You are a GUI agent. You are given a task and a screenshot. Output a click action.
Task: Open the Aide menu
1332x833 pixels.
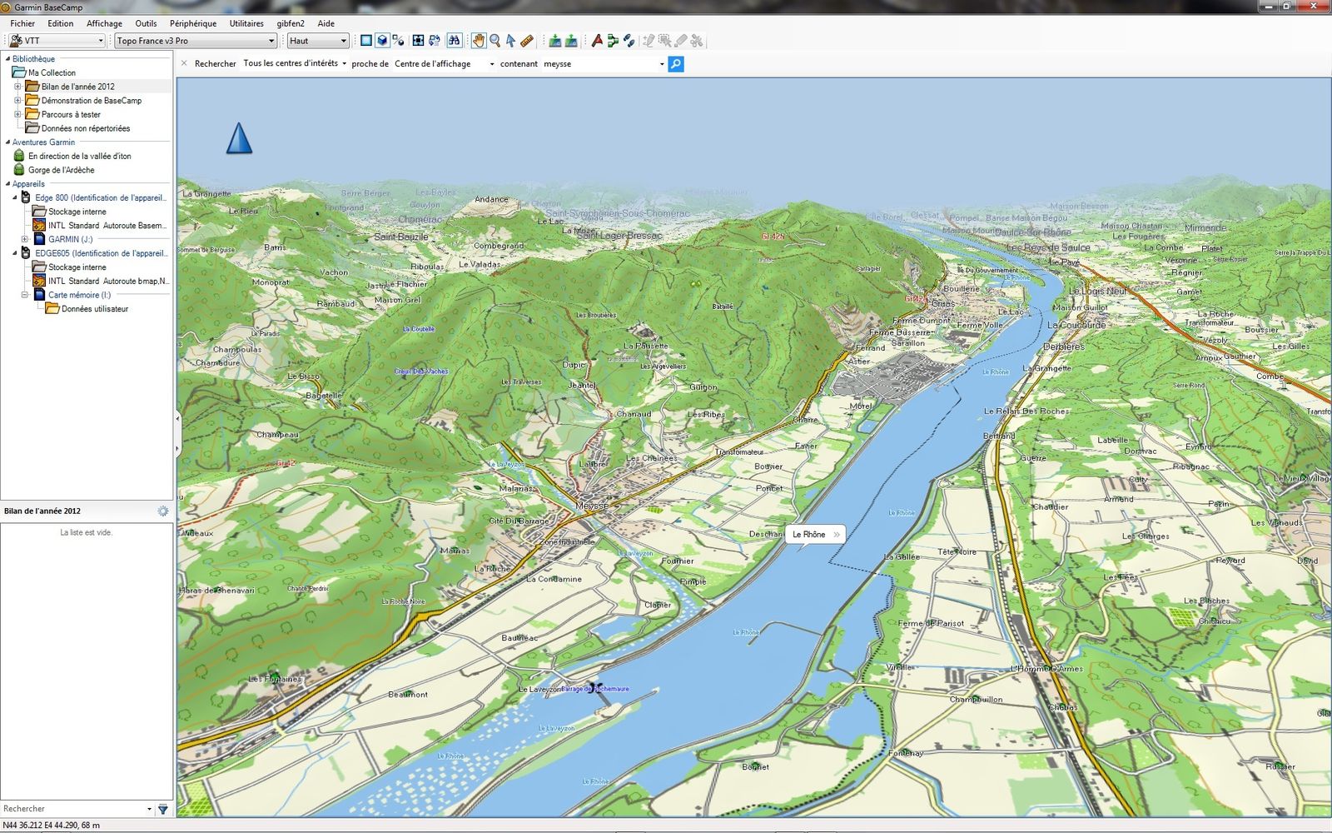tap(326, 23)
